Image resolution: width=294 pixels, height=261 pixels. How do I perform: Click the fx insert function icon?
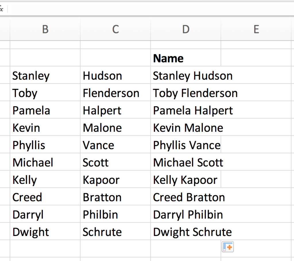click(1, 9)
